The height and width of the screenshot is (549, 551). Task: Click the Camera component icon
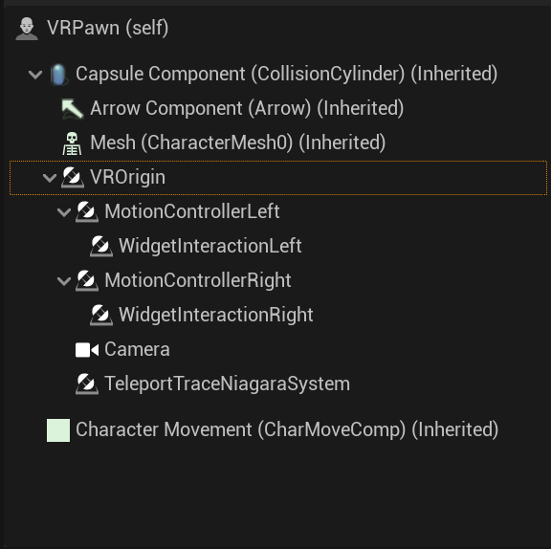tap(87, 350)
